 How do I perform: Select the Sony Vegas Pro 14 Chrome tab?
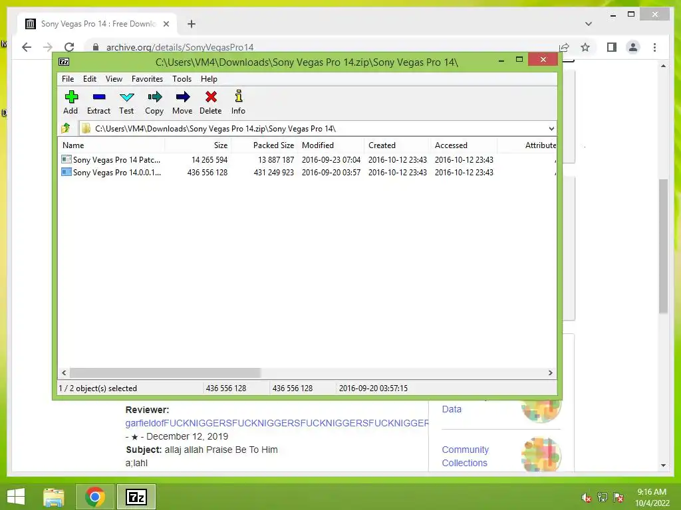click(x=97, y=24)
